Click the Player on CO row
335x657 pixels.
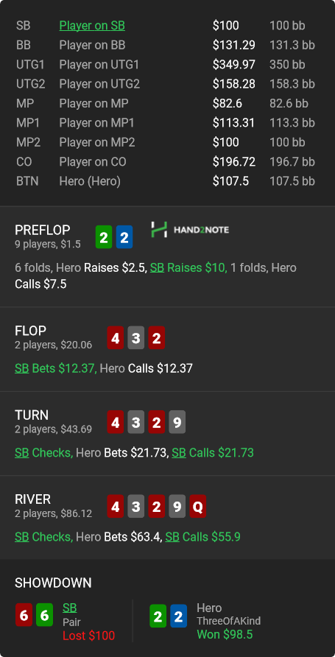(x=168, y=162)
